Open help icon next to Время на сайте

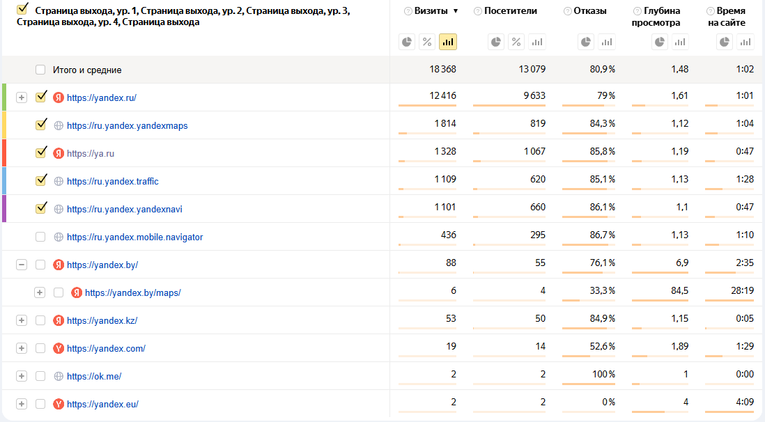tap(711, 11)
